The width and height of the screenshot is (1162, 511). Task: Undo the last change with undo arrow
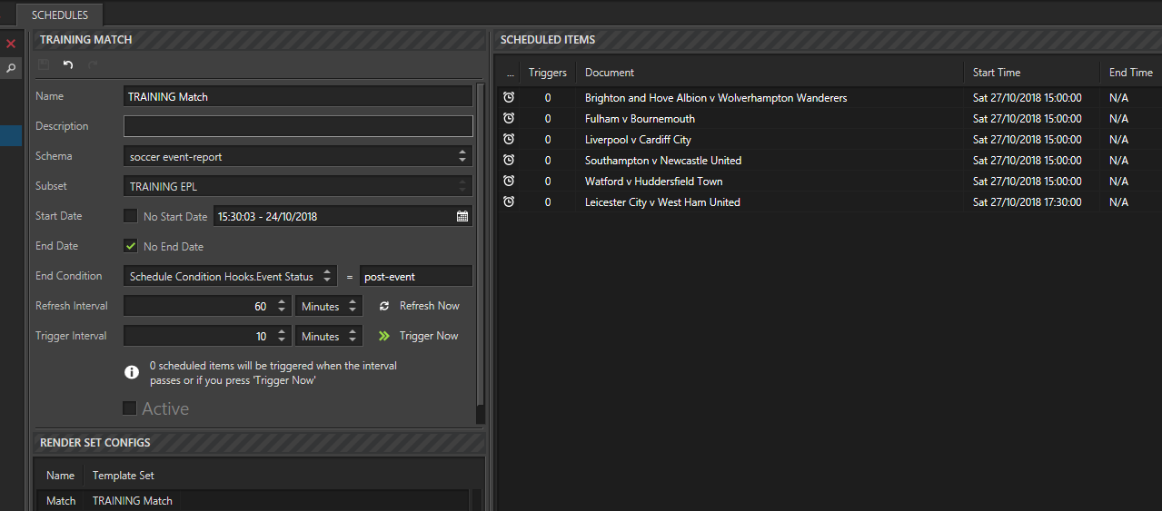click(x=68, y=64)
